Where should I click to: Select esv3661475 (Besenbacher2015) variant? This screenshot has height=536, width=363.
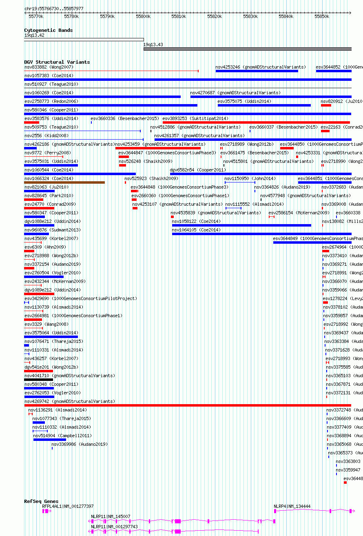click(255, 153)
